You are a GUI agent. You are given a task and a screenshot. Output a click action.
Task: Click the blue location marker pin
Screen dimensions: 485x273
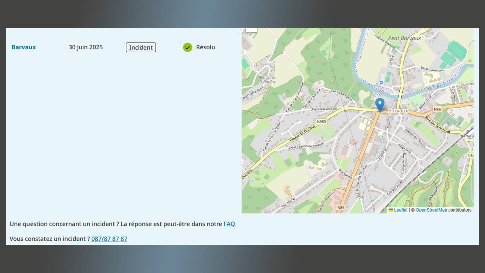click(x=380, y=105)
